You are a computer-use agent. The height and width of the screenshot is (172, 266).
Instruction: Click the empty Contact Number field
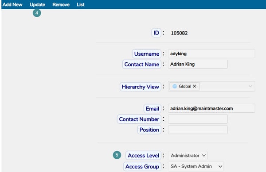coord(198,119)
